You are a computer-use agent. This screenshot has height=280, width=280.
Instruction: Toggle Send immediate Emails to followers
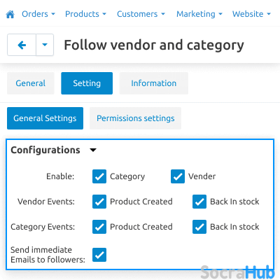pos(99,255)
